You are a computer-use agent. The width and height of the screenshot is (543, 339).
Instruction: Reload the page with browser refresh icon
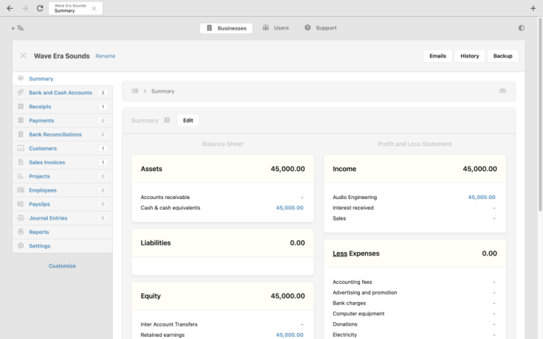tap(40, 8)
